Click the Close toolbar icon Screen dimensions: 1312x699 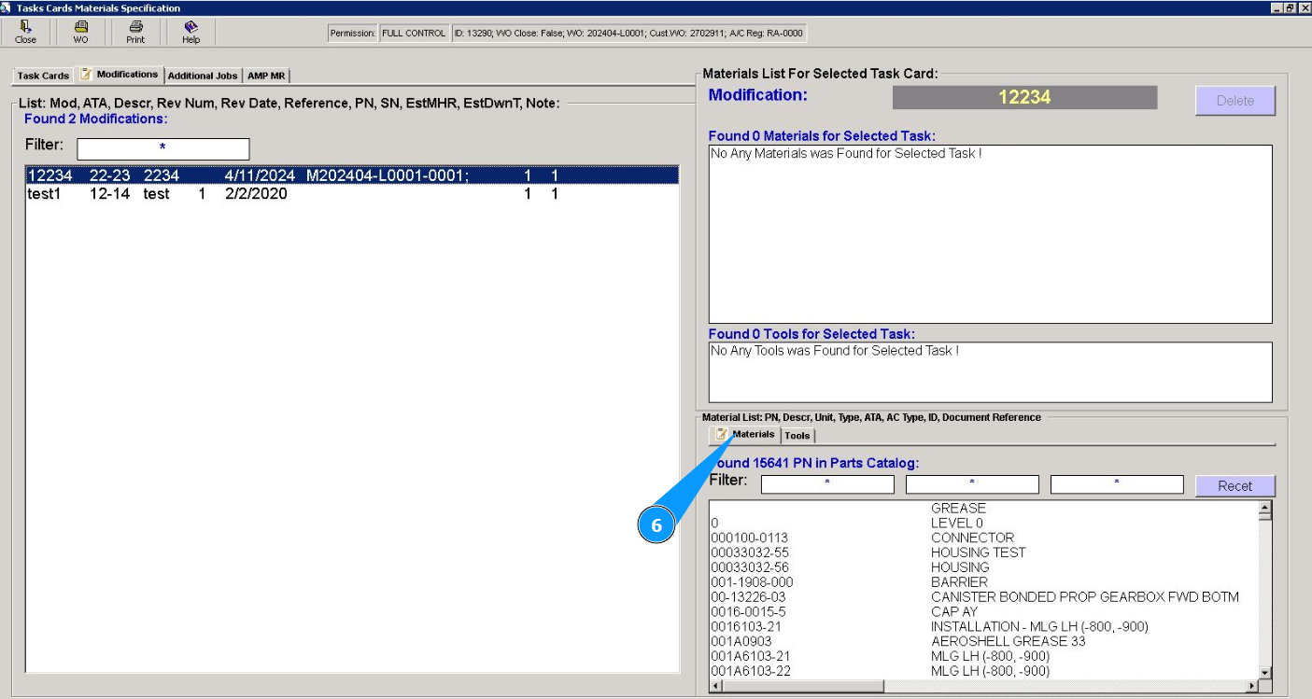click(x=25, y=32)
